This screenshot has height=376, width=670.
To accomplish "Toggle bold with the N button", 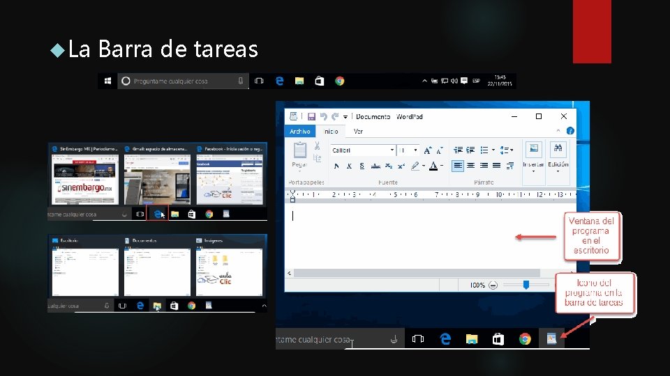I will [336, 166].
